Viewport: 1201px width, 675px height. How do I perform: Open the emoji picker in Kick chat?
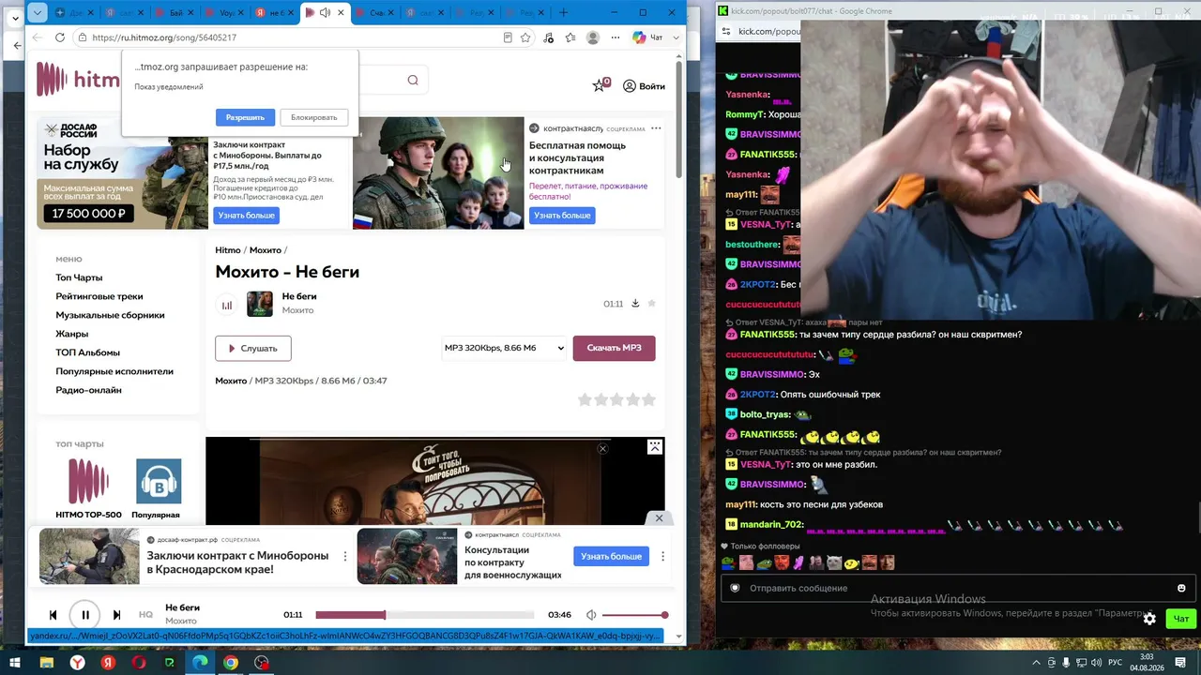point(1181,588)
